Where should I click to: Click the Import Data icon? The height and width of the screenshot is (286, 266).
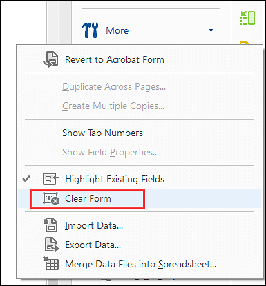click(x=50, y=225)
